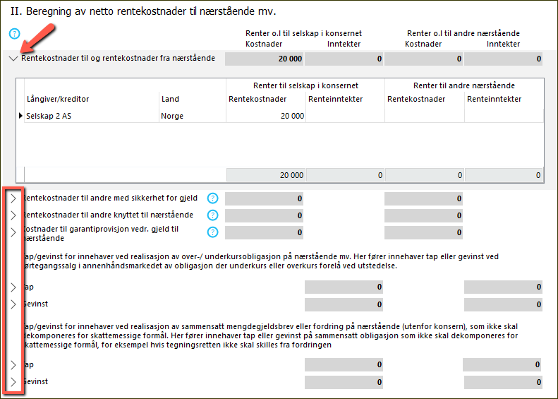Open help for Kostnader til garantiprovisjon
The height and width of the screenshot is (399, 558).
pos(212,232)
